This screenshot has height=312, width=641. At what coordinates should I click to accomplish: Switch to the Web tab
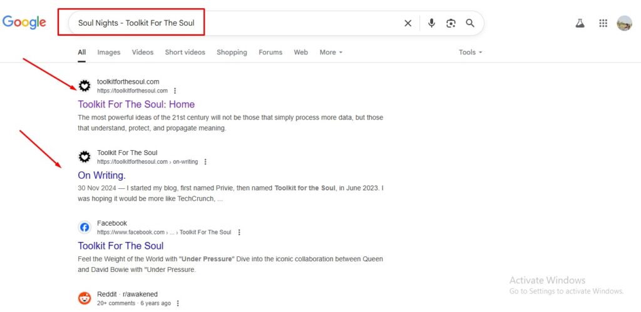pyautogui.click(x=301, y=53)
